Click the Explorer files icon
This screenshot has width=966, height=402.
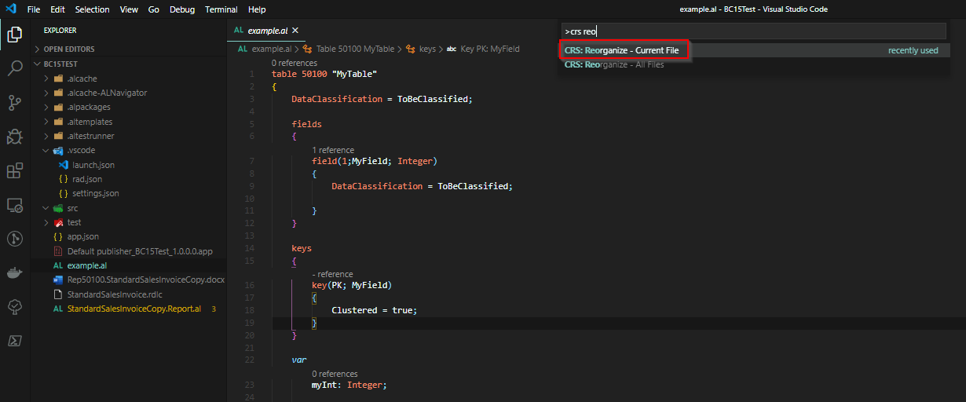(14, 35)
